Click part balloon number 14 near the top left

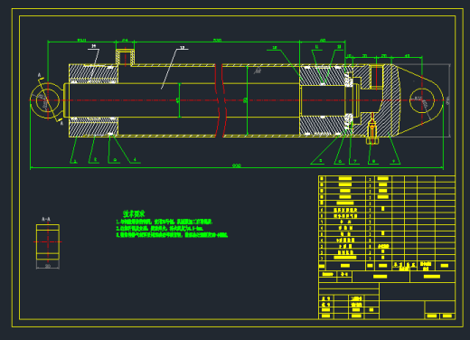(x=94, y=46)
